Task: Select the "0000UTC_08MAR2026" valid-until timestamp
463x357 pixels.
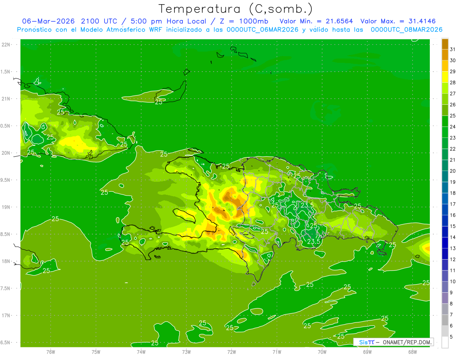Action: pyautogui.click(x=406, y=30)
